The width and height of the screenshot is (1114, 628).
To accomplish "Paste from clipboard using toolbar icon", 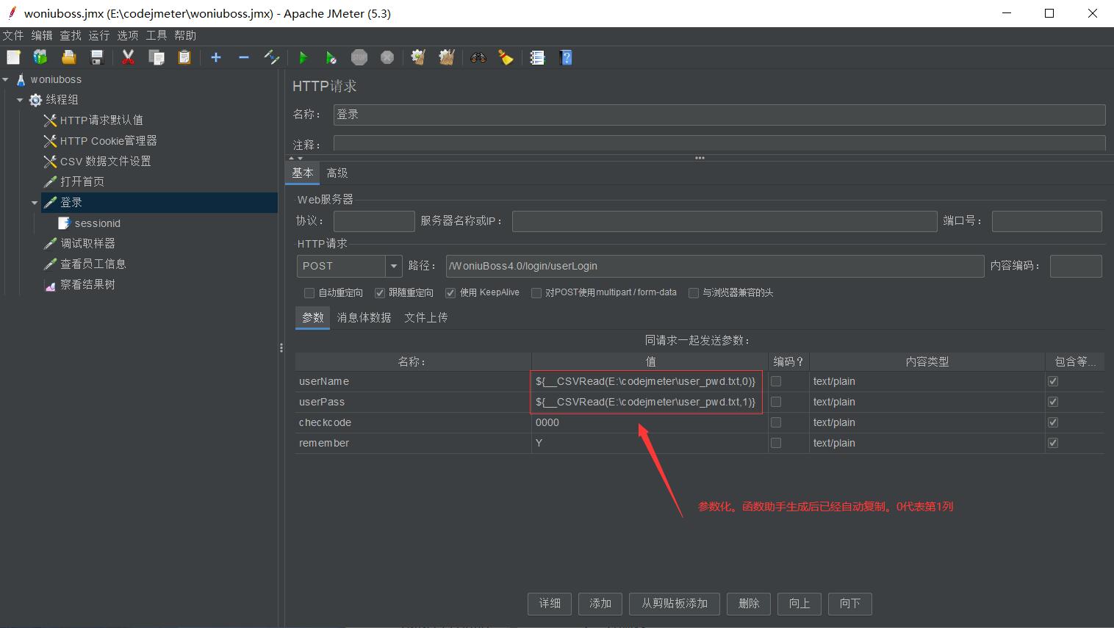I will coord(184,57).
